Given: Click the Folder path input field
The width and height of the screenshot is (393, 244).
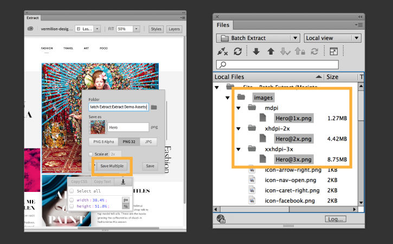Looking at the screenshot, I should click(119, 107).
